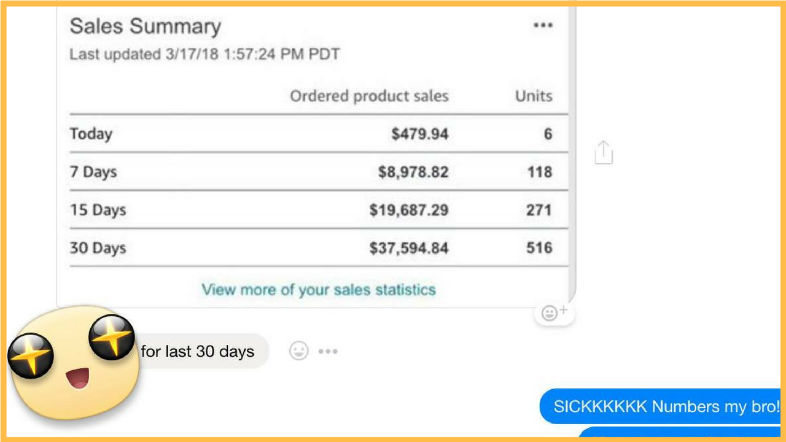The image size is (786, 442).
Task: Click the 516 units value
Action: coord(539,248)
